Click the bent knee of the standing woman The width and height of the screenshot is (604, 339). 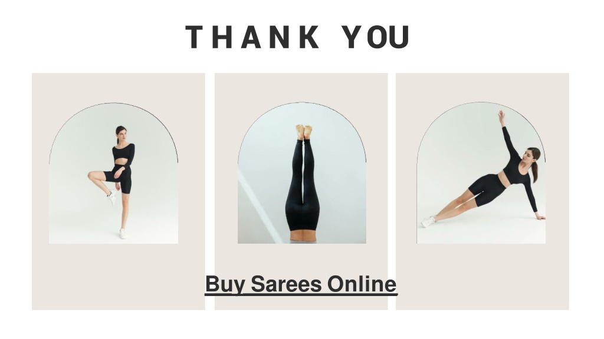(91, 175)
